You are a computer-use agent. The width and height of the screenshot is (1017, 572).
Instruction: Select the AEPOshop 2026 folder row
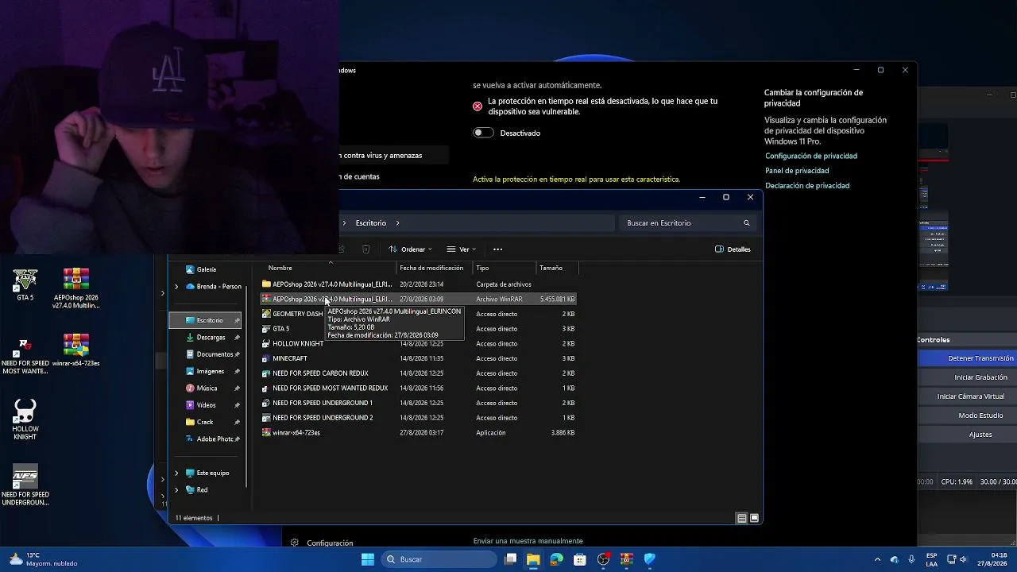419,284
